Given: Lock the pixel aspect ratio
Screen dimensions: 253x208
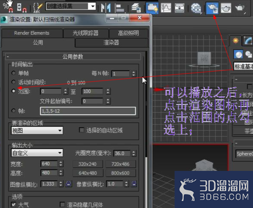Looking at the screenshot, I should [x=134, y=183].
